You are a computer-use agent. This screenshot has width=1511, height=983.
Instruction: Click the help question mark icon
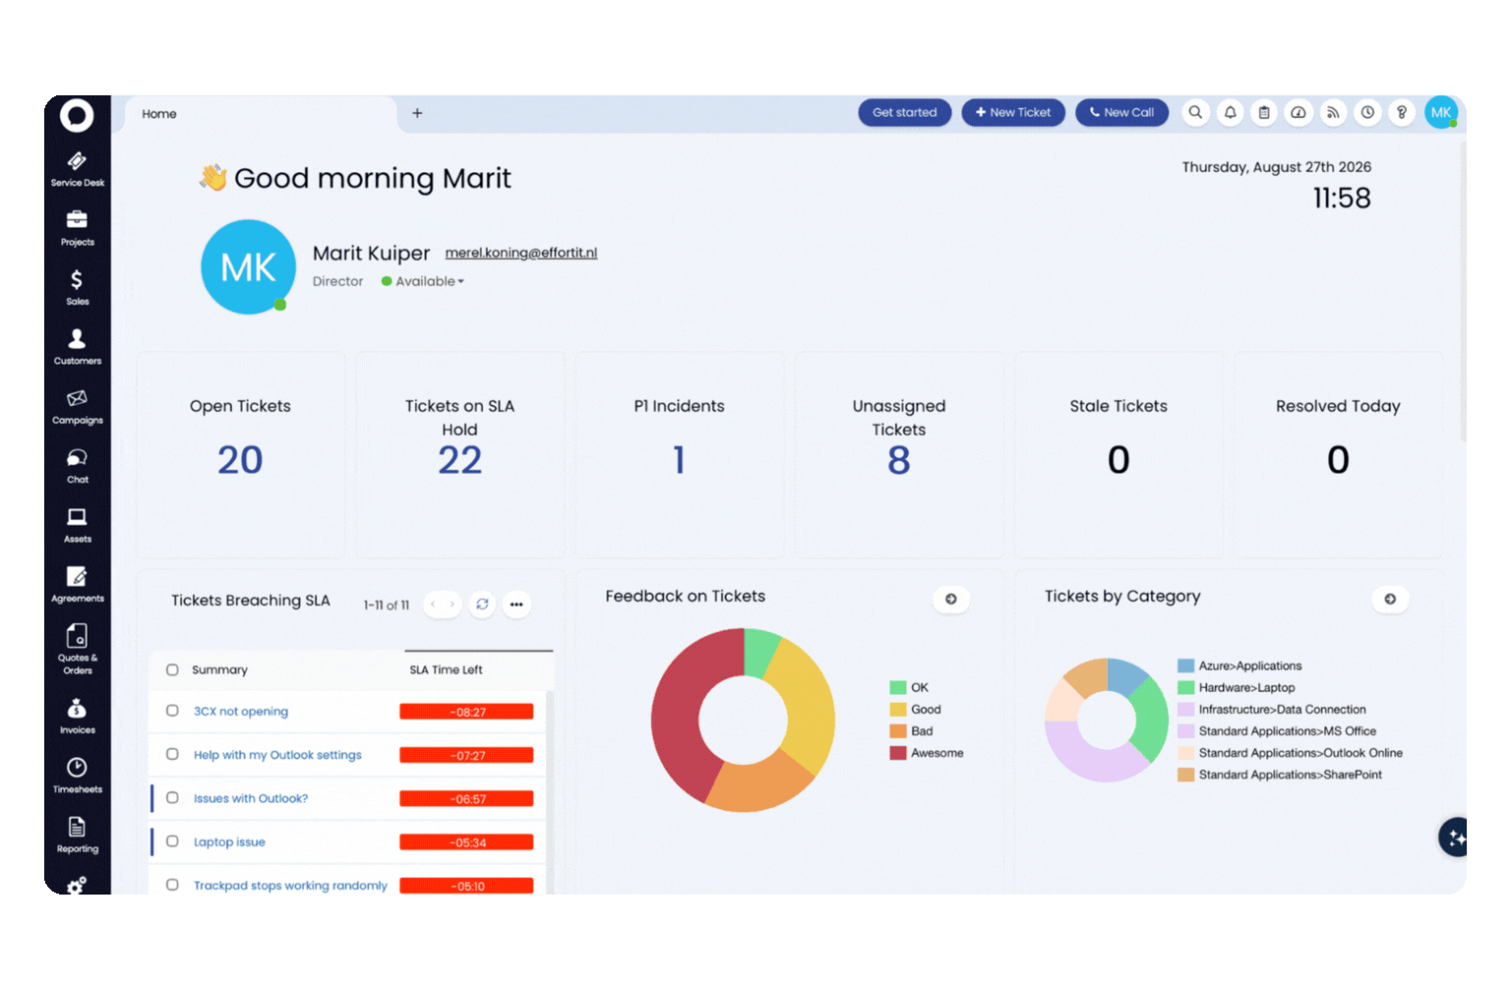[1402, 113]
